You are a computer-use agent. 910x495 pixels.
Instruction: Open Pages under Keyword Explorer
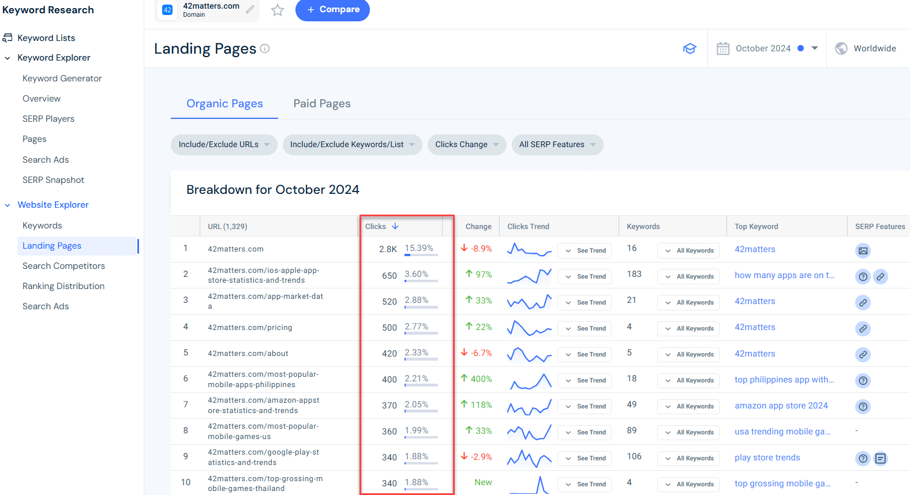pos(35,139)
